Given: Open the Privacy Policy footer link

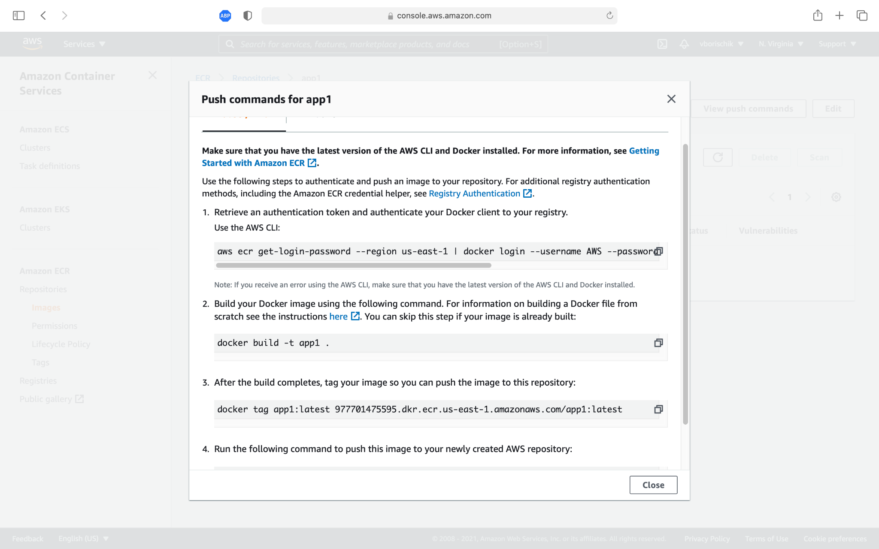Looking at the screenshot, I should point(707,539).
